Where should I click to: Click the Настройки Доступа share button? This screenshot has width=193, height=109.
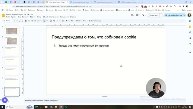[x=174, y=15]
